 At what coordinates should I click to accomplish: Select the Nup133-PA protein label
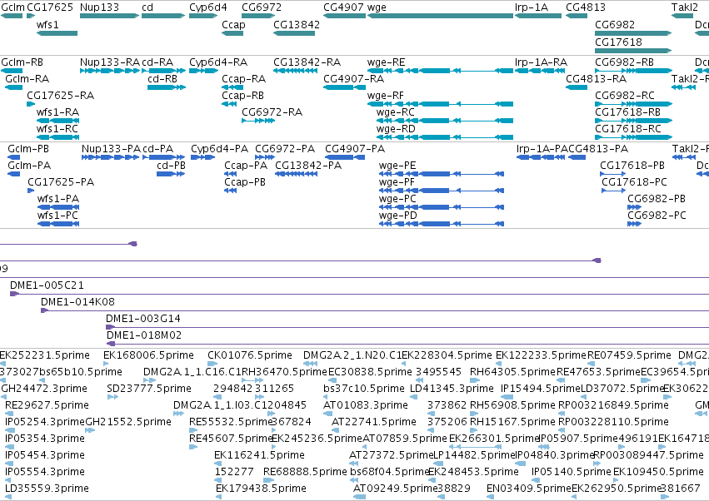click(x=111, y=149)
